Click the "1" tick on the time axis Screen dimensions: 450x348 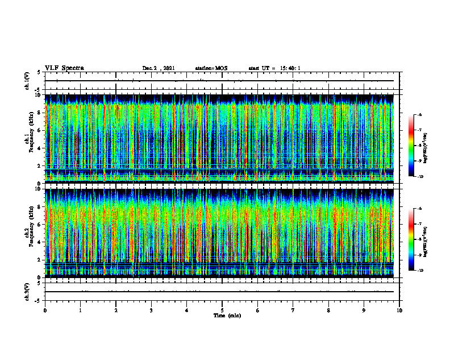pos(80,310)
